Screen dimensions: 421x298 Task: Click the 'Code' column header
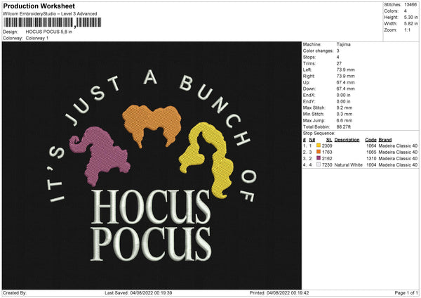pyautogui.click(x=370, y=140)
